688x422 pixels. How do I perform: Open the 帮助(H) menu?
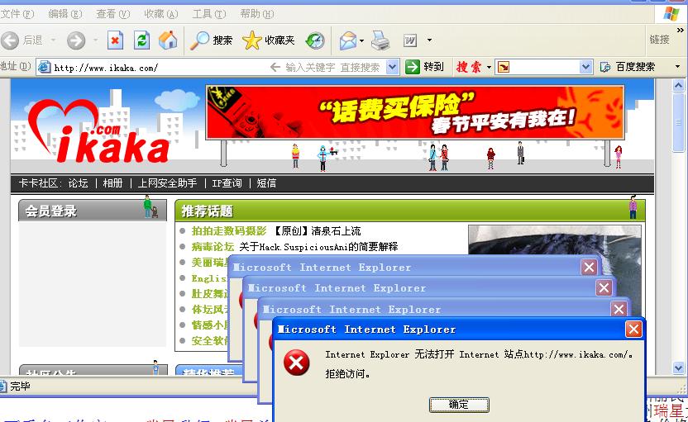click(x=256, y=14)
